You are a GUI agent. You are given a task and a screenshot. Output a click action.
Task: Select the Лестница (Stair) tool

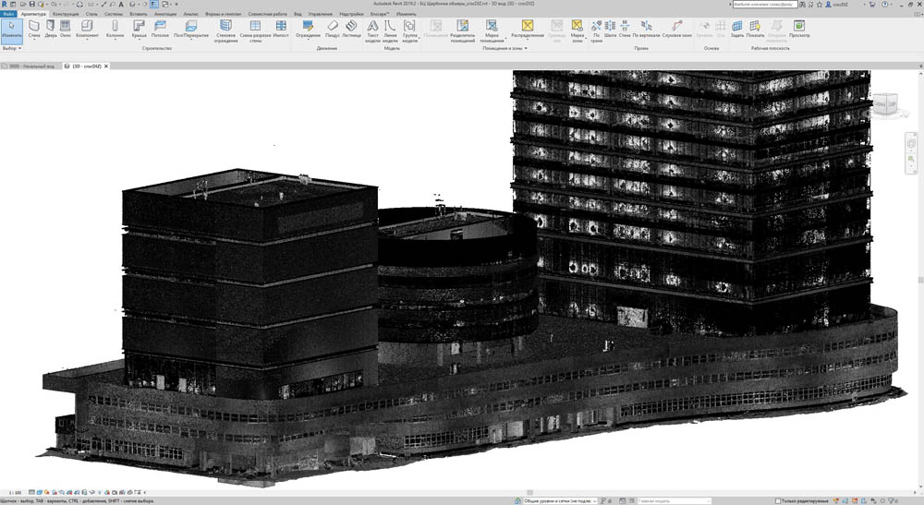[x=352, y=29]
